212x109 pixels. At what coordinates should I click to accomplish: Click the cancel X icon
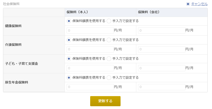[188, 4]
